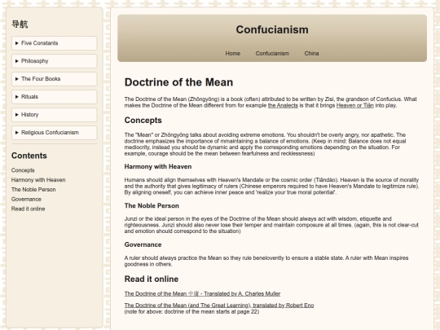Screen dimensions: 440x330
Task: Expand The Four Books menu
Action: [x=54, y=79]
